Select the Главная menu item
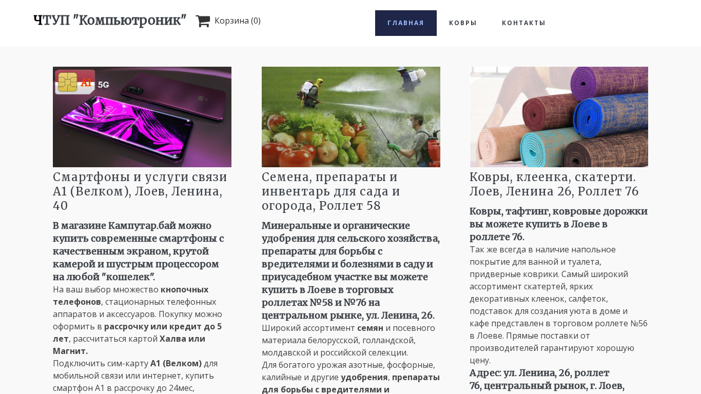701x394 pixels. (x=406, y=23)
